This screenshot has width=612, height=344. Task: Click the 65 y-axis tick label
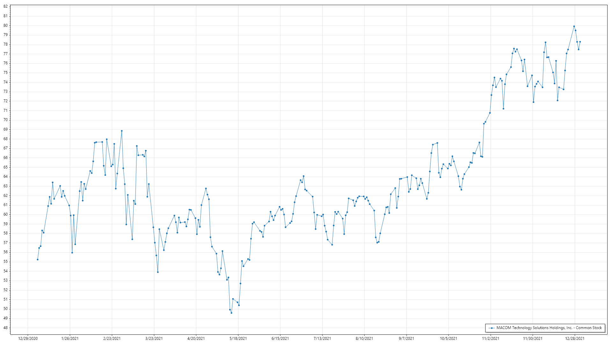[x=5, y=167]
